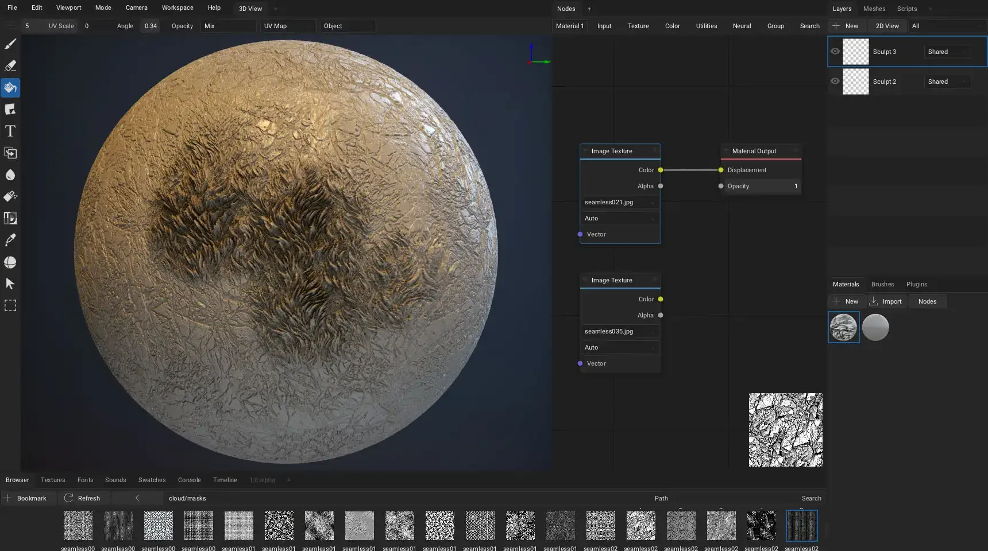Open the UV Map dropdown
Screen dimensions: 988x551
pos(288,26)
